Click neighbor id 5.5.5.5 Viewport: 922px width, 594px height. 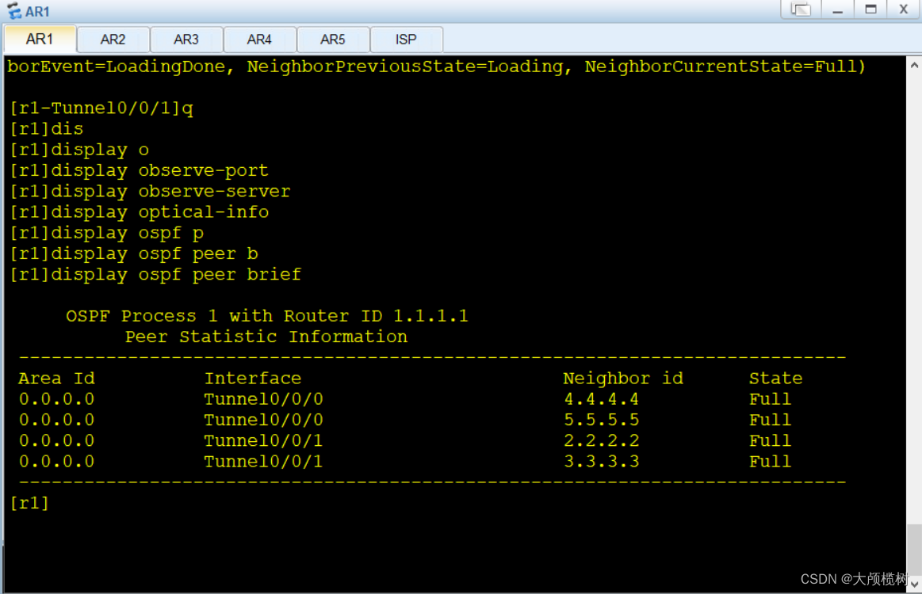(601, 420)
